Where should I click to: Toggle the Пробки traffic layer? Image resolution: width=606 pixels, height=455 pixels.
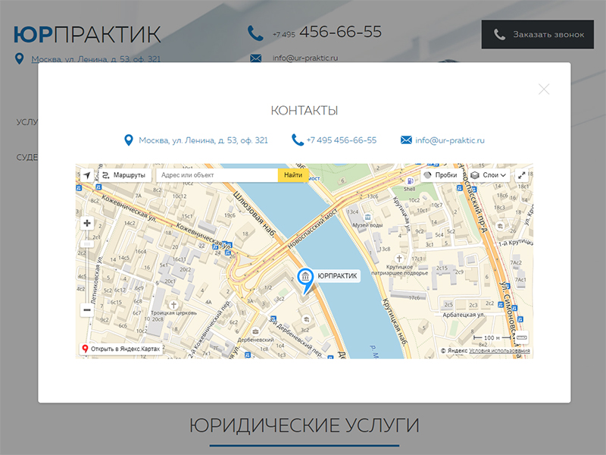pos(441,175)
